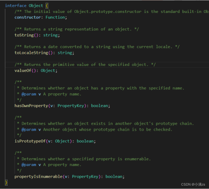Click the toLocaleString method name

pos(31,53)
